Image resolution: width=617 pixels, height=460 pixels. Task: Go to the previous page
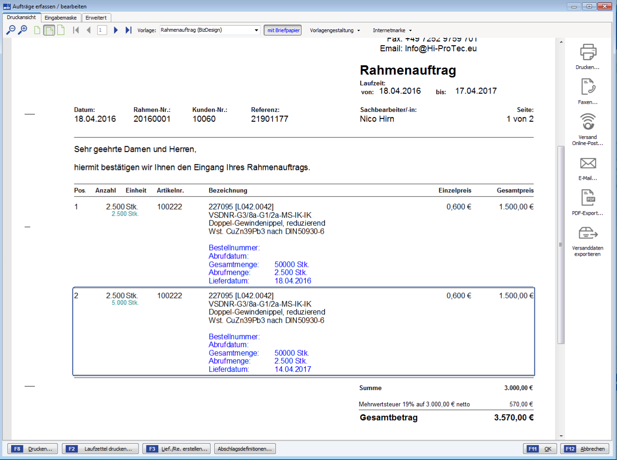pyautogui.click(x=89, y=30)
